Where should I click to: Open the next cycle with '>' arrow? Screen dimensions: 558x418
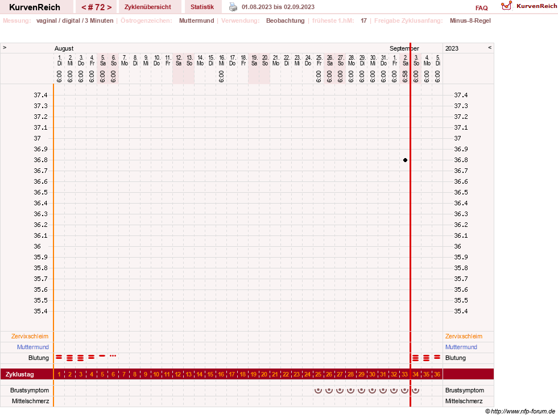click(x=109, y=7)
